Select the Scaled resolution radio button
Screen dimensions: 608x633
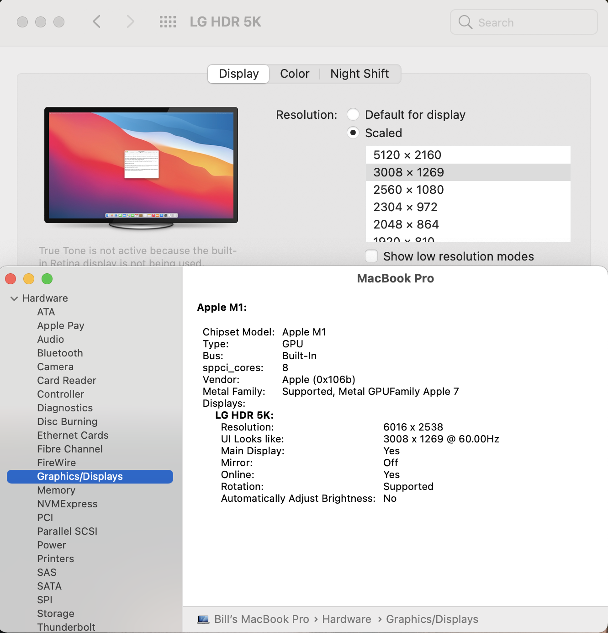click(x=353, y=133)
